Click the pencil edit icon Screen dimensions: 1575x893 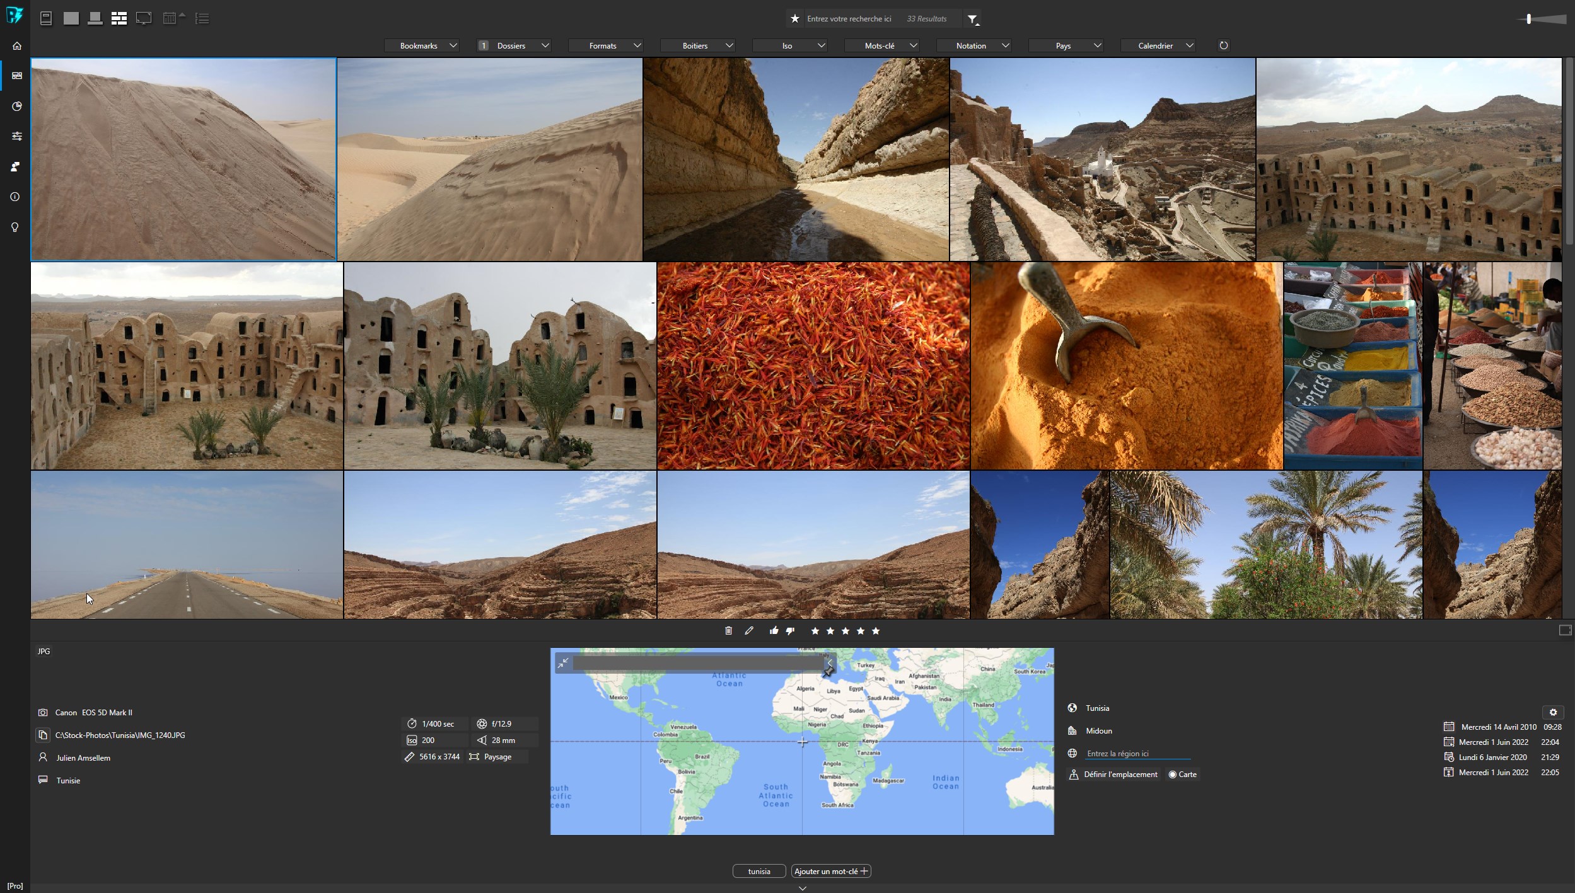coord(749,631)
